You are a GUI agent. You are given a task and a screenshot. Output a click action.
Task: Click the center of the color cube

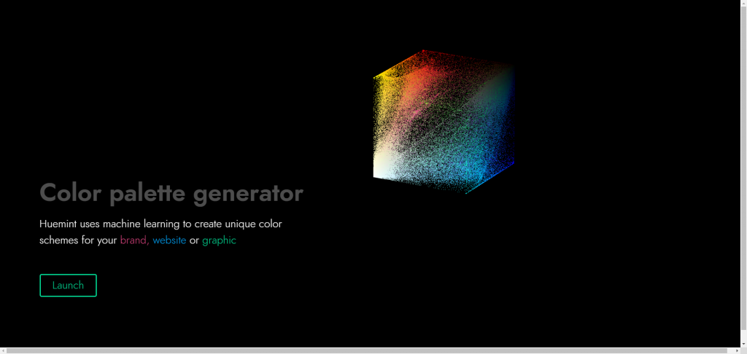pos(444,122)
